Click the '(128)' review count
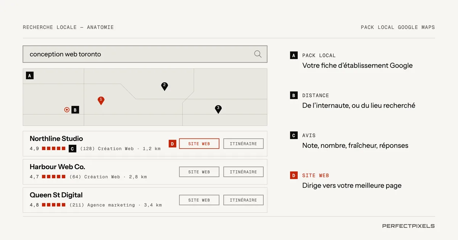The width and height of the screenshot is (458, 240). pyautogui.click(x=87, y=149)
